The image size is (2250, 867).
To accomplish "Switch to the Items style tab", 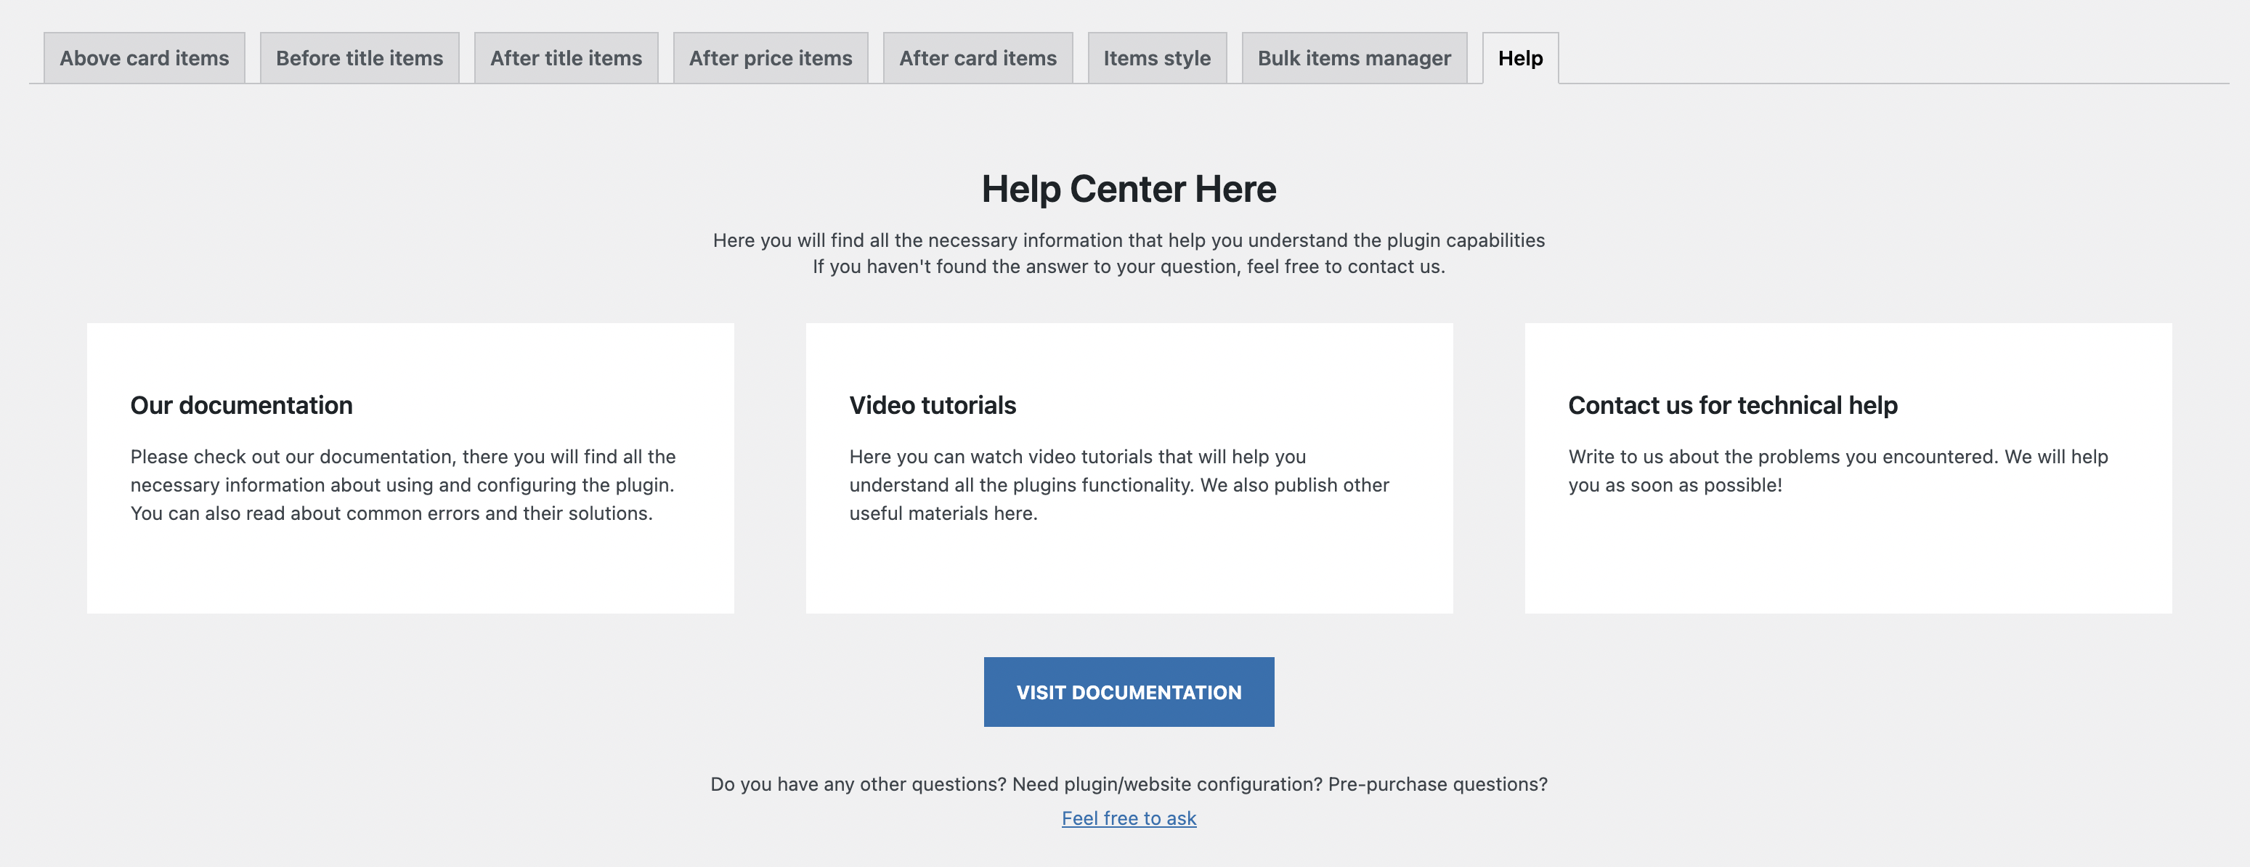I will click(x=1156, y=59).
